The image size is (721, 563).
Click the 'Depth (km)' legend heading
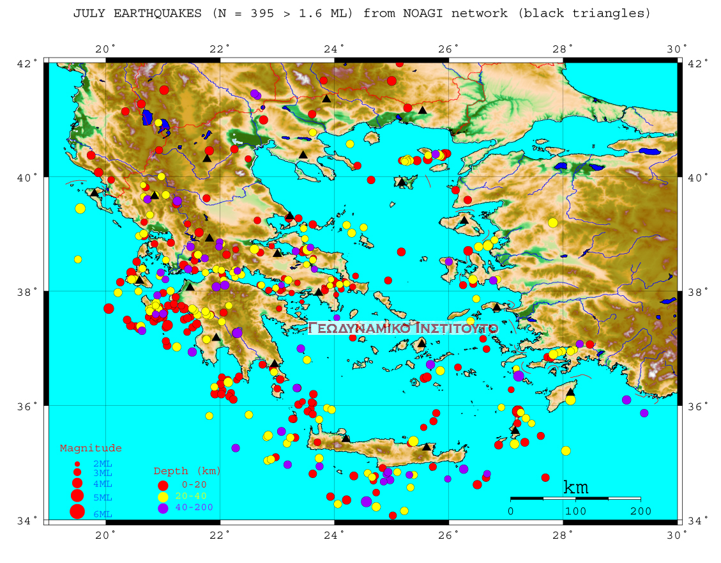187,471
